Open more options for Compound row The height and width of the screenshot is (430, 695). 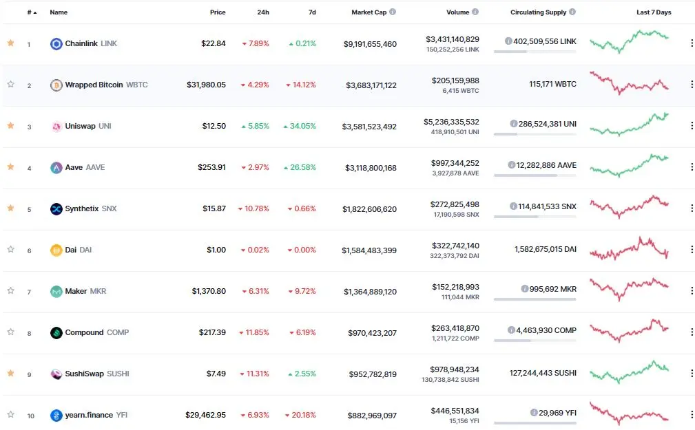tap(692, 332)
